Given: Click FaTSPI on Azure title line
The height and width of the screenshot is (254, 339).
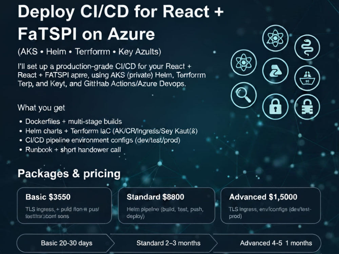Looking at the screenshot, I should (x=86, y=34).
